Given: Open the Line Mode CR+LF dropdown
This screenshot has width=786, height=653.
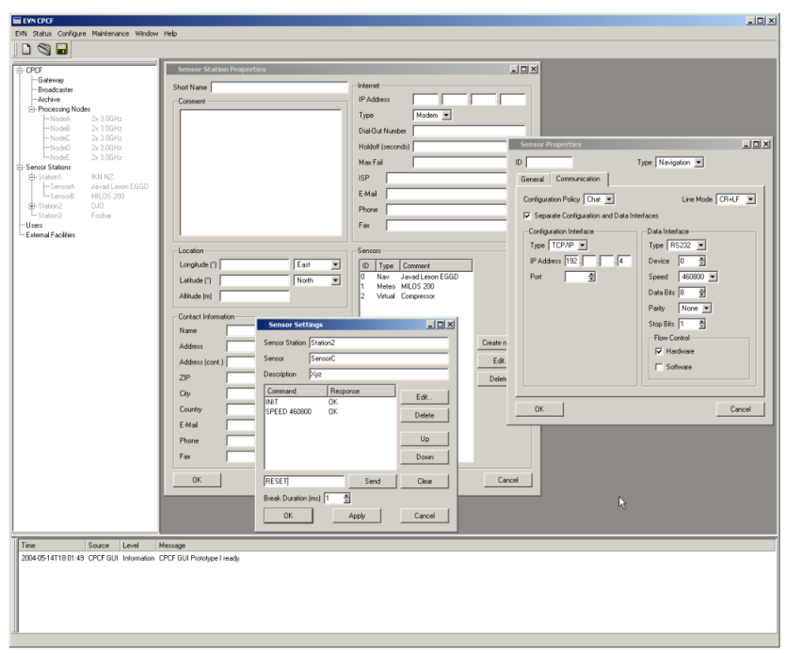Looking at the screenshot, I should [750, 199].
